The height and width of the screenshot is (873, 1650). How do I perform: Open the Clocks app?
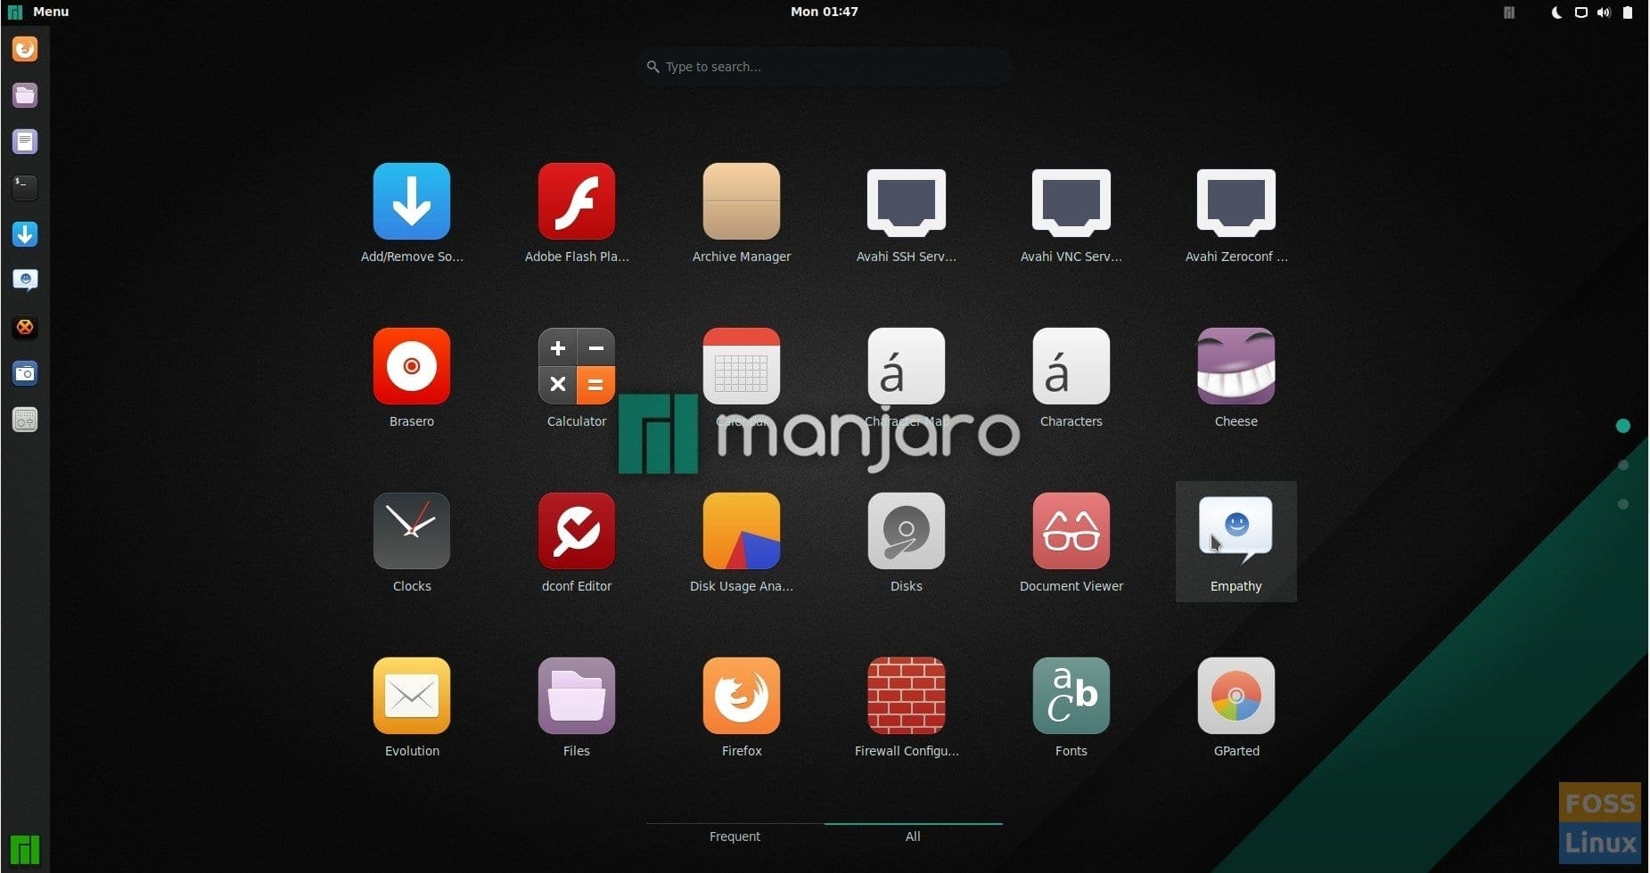tap(411, 531)
